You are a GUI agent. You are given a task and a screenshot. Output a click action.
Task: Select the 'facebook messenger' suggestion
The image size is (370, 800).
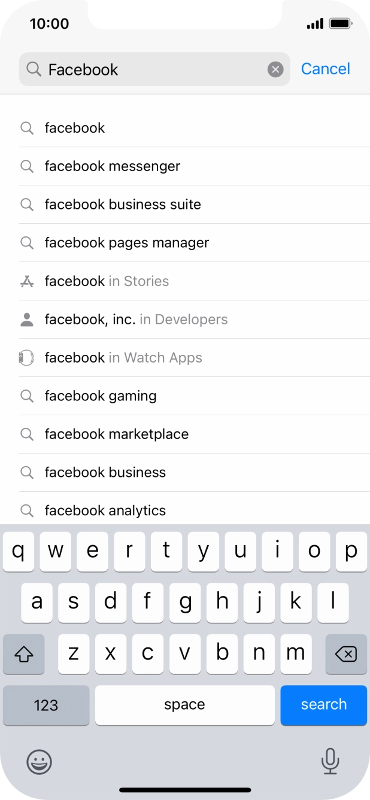[x=112, y=166]
